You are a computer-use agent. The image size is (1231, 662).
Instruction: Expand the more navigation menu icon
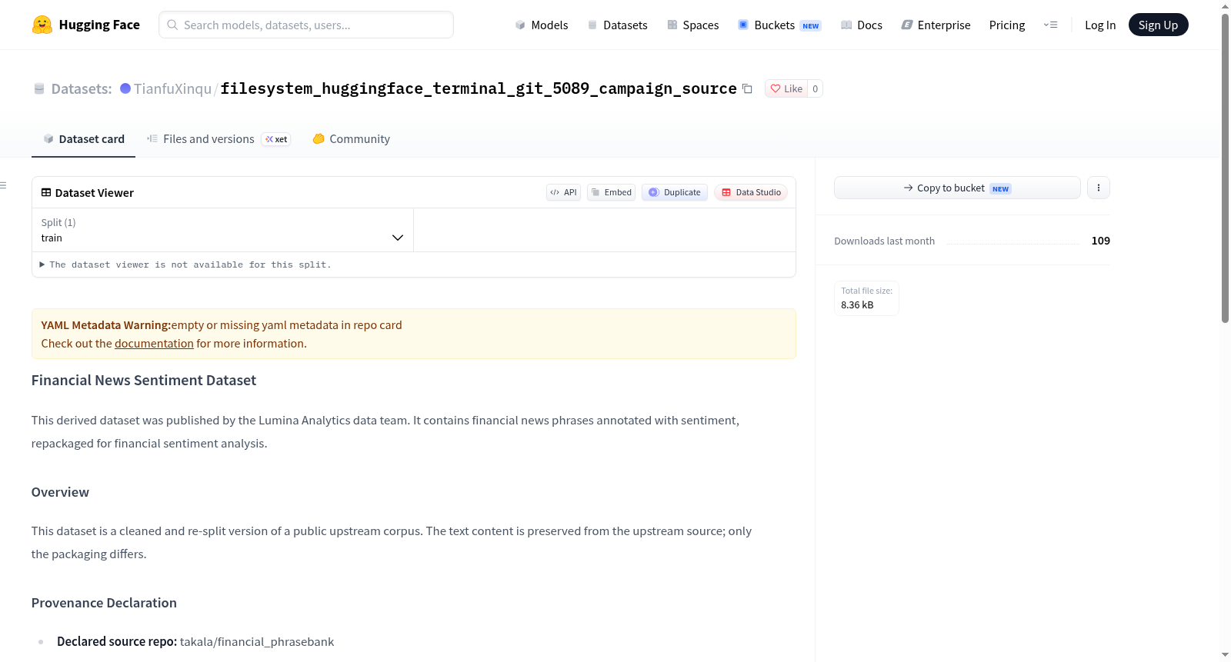pos(1050,25)
